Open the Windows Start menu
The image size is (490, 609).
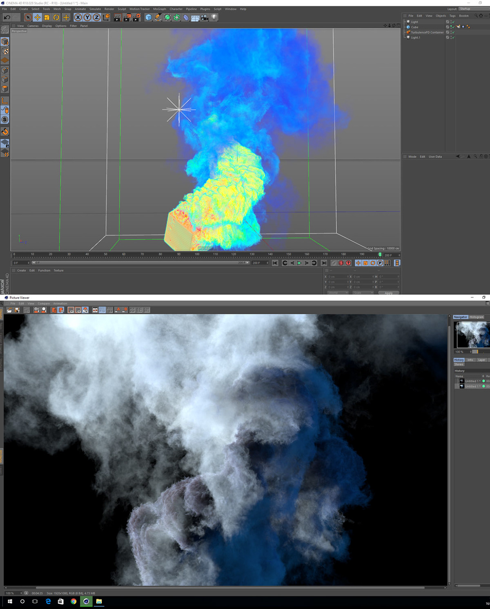pos(10,601)
